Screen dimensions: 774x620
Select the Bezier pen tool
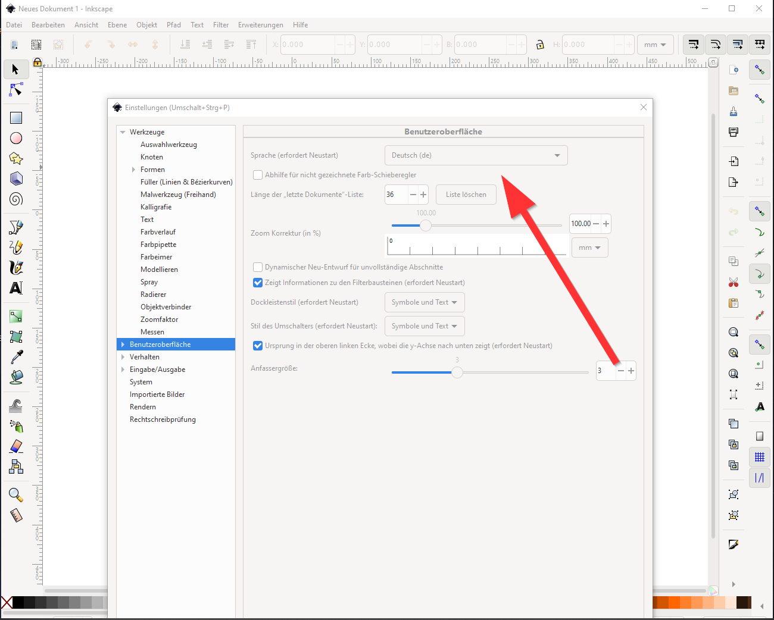(x=15, y=227)
